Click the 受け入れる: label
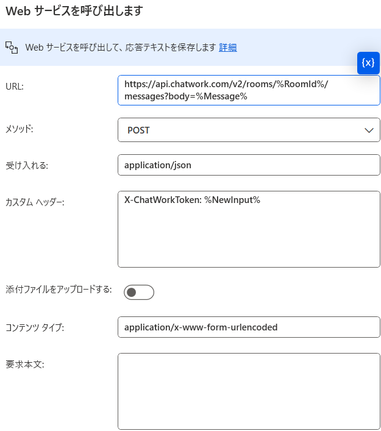The width and height of the screenshot is (381, 431). click(x=27, y=165)
